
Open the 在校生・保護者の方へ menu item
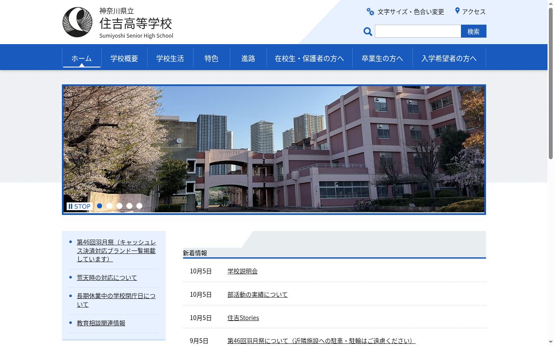point(309,58)
